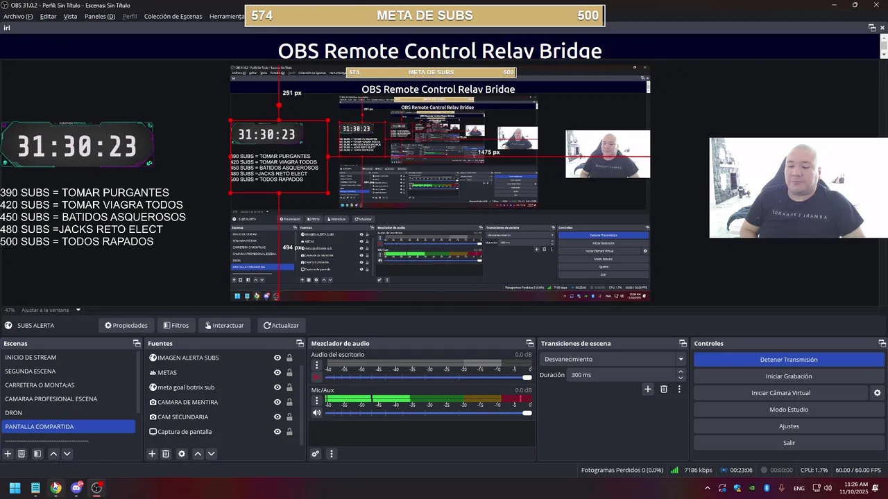
Task: Open transition properties three-dot menu
Action: point(679,389)
